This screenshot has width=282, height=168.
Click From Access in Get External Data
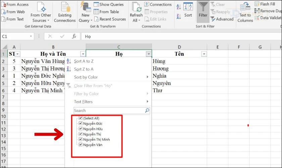click(x=15, y=4)
